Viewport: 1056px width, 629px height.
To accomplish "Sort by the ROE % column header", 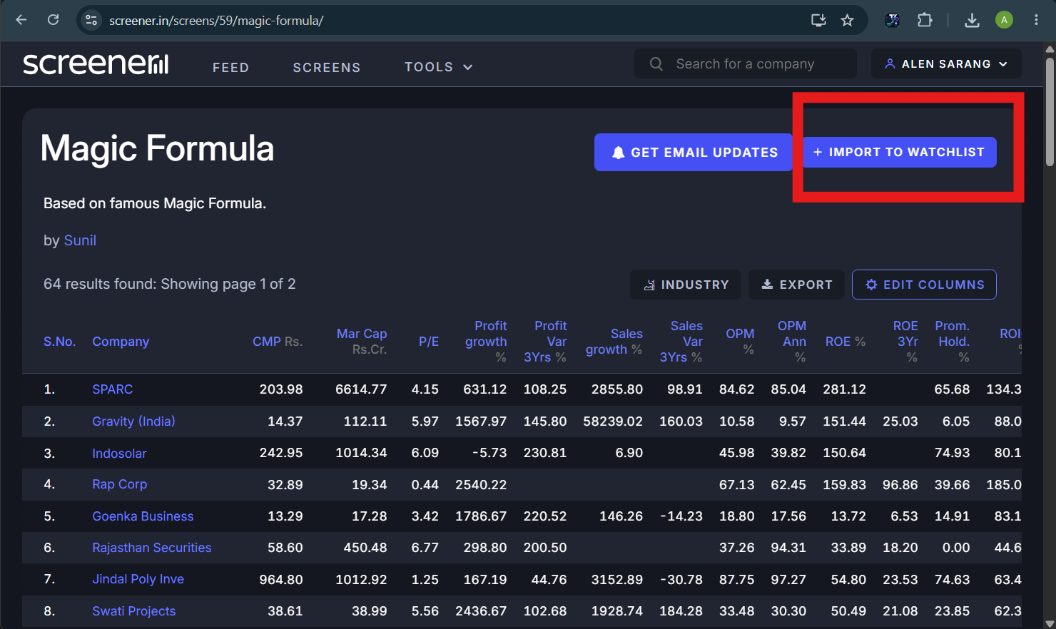I will (x=846, y=342).
